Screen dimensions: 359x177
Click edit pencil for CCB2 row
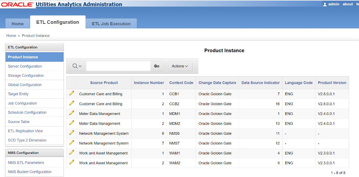[72, 103]
